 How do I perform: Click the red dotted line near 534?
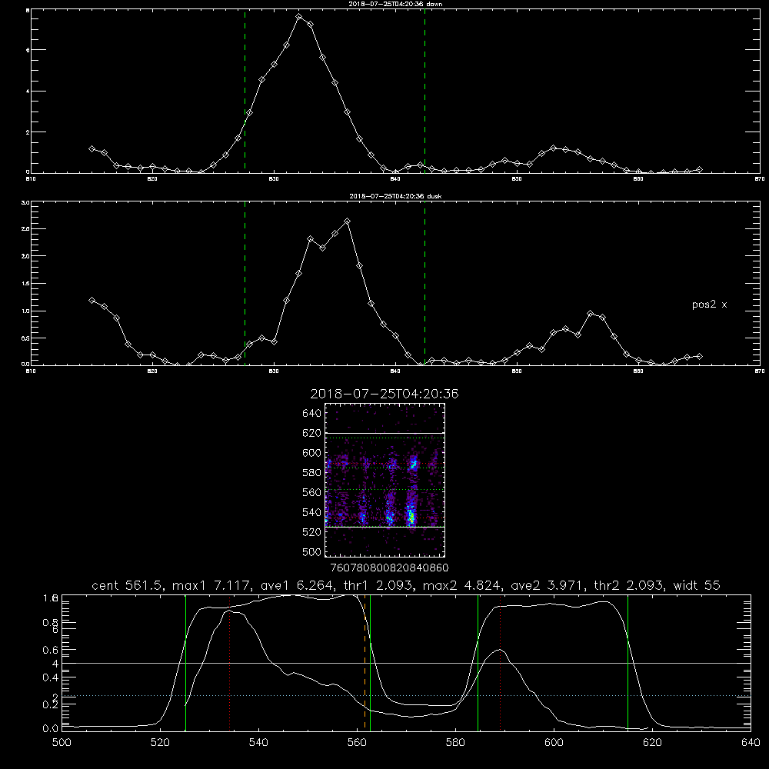point(229,662)
